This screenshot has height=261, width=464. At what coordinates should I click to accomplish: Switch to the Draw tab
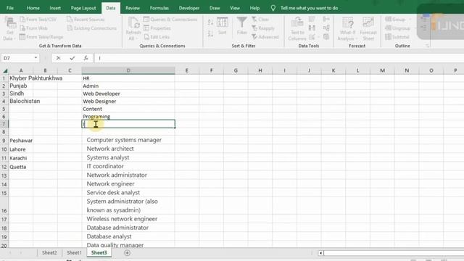215,8
